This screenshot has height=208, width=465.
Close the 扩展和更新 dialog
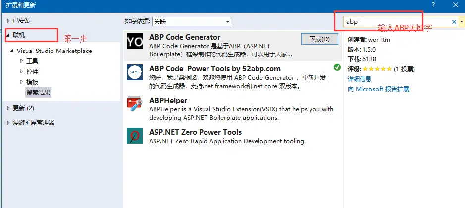click(x=456, y=5)
